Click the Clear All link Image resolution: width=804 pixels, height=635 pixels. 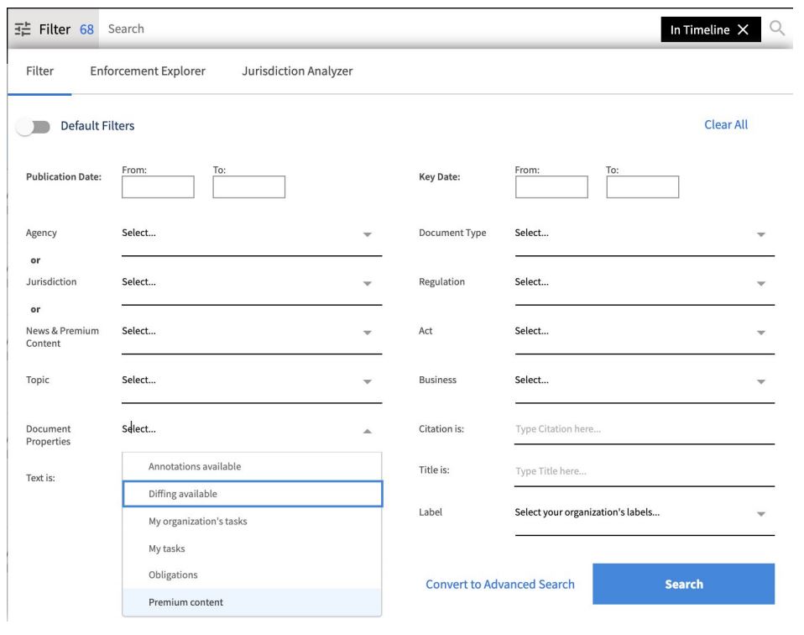[726, 125]
